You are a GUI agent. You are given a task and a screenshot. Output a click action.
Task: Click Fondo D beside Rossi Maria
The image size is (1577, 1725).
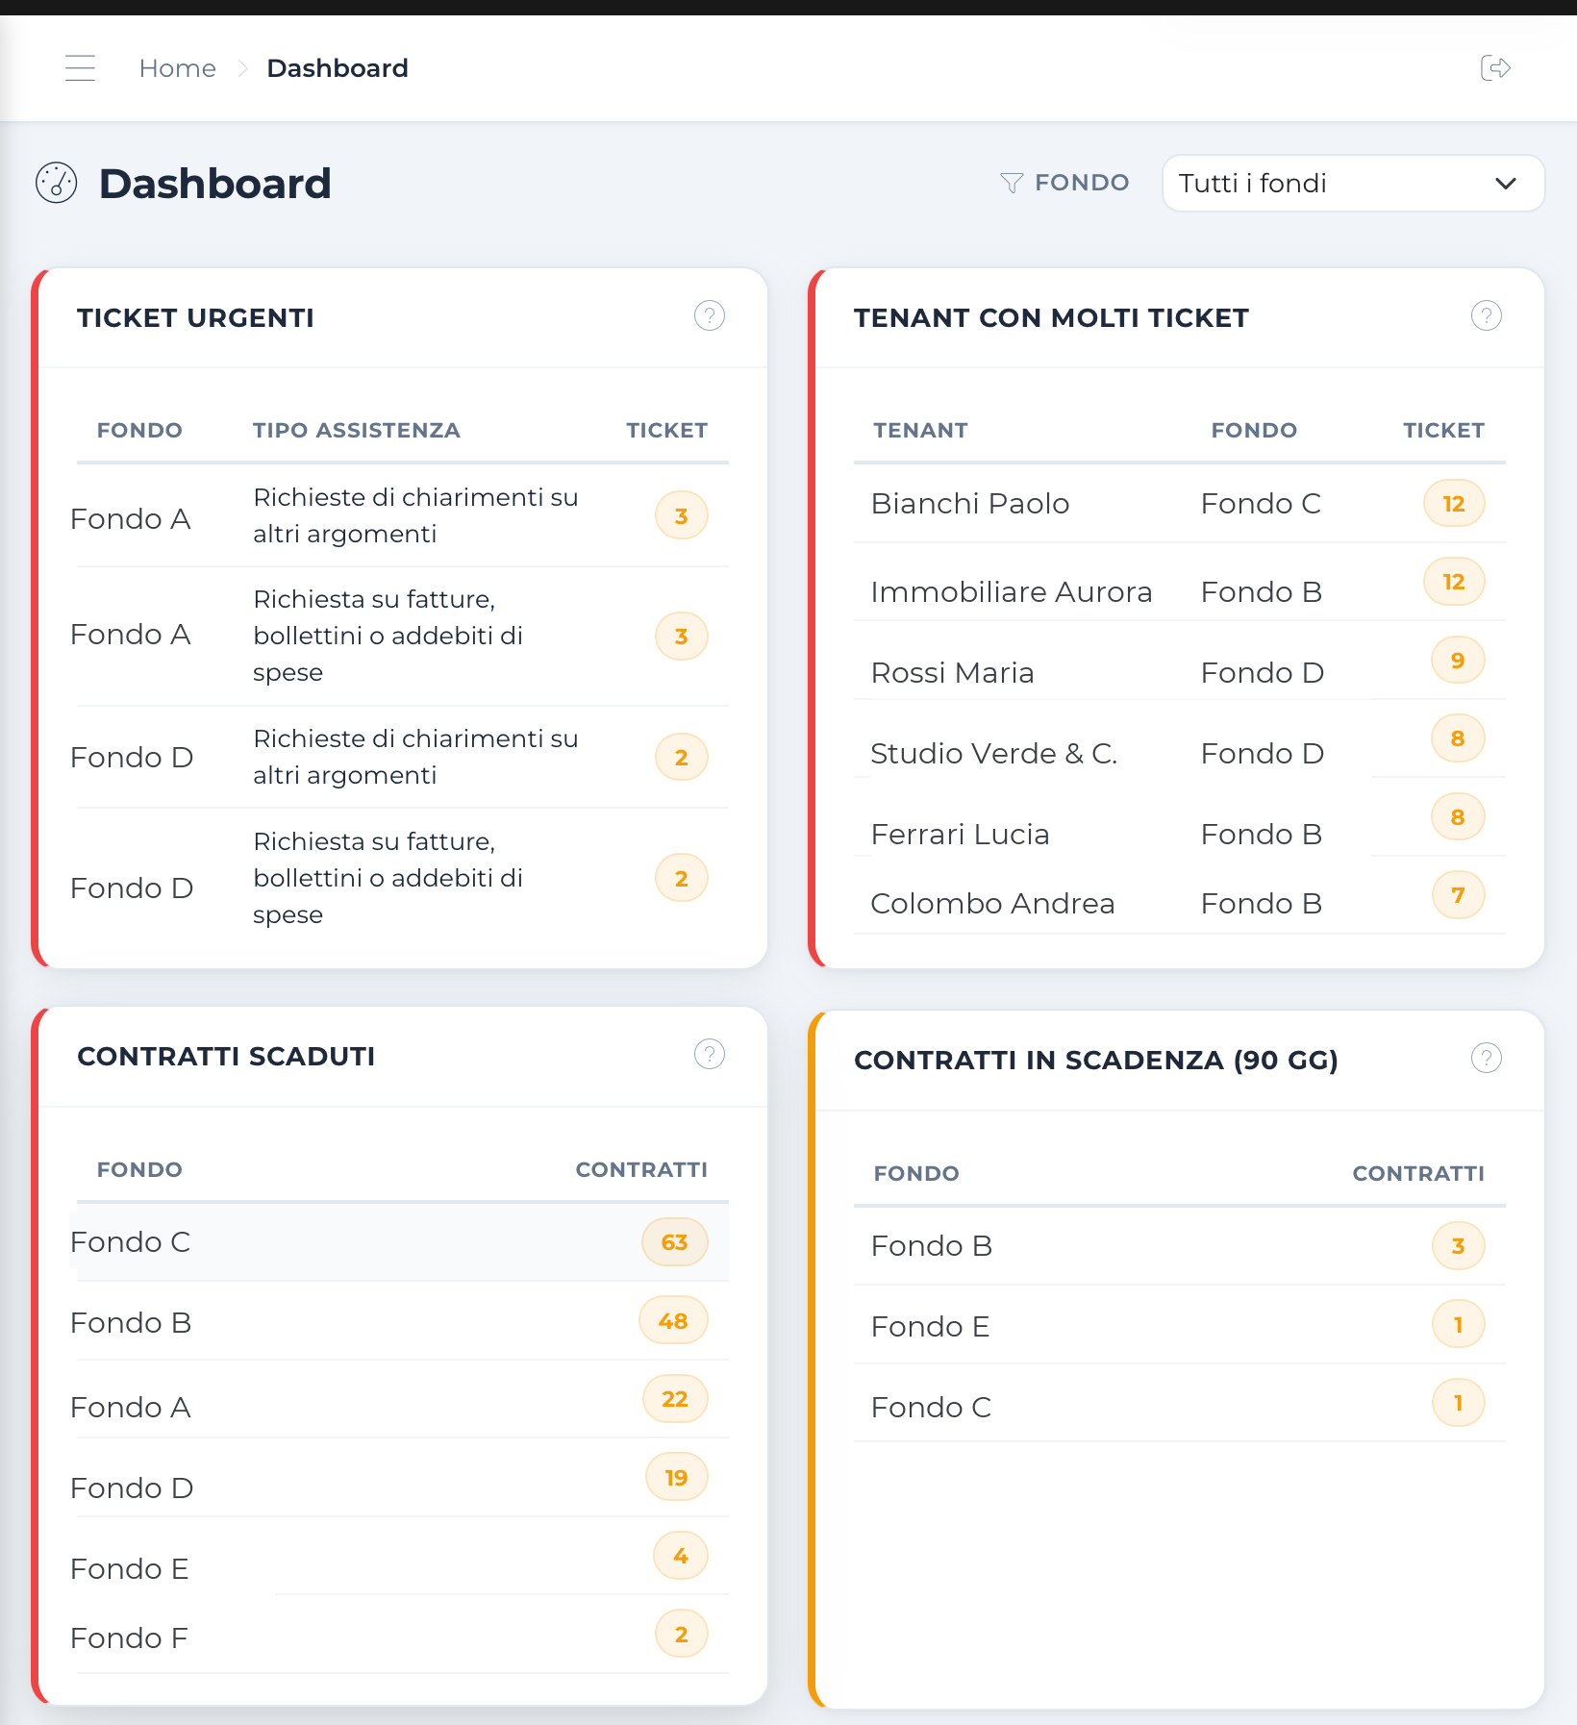(1263, 673)
